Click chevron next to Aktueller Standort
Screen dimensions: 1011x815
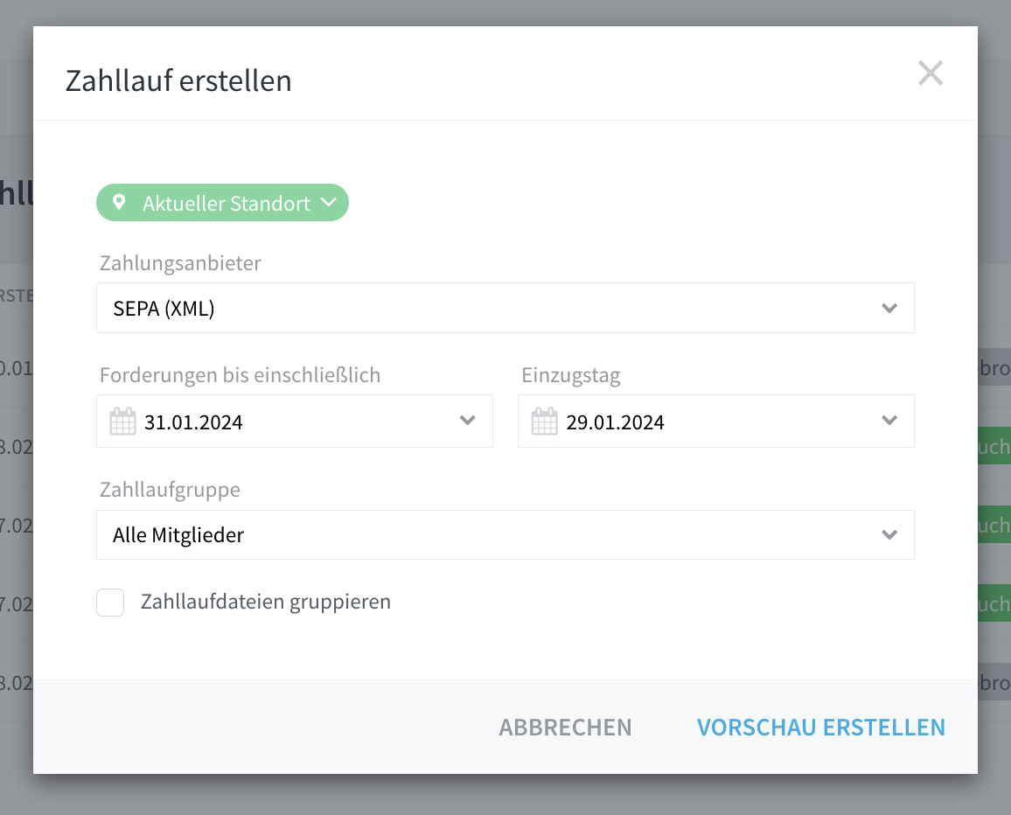tap(329, 202)
